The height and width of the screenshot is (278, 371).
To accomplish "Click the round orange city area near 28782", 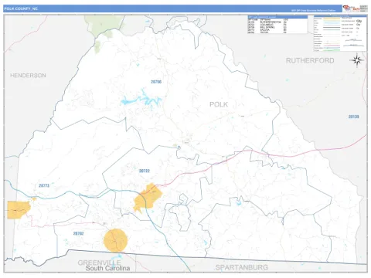I will tap(115, 240).
